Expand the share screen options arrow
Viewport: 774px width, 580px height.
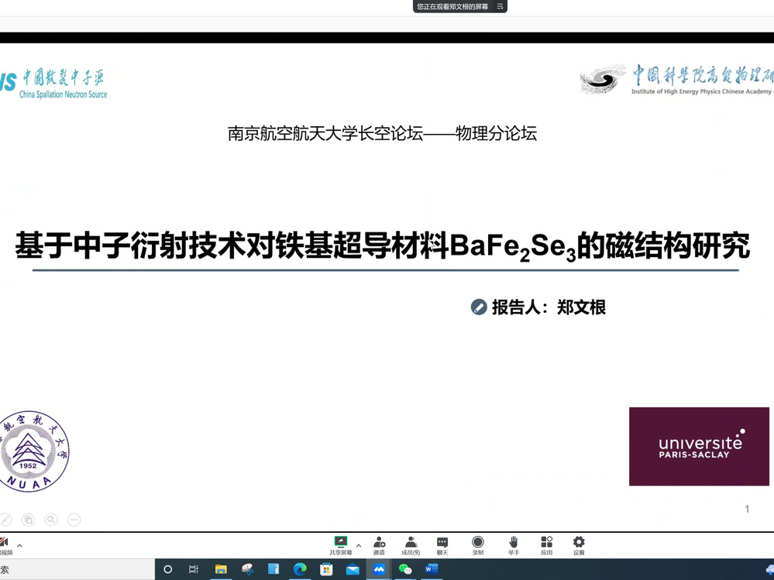click(358, 545)
